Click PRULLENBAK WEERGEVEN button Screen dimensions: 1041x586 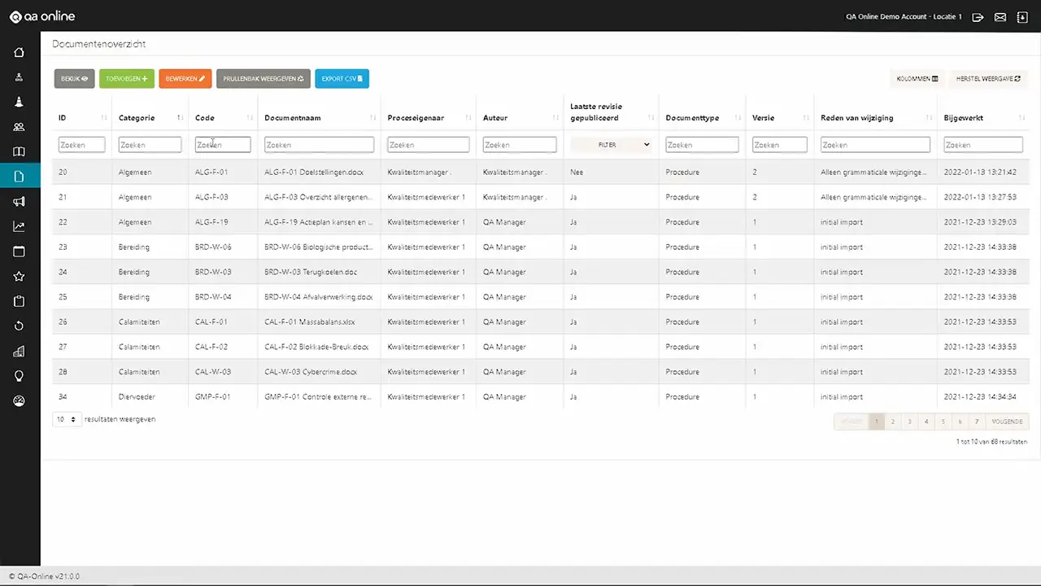(x=264, y=79)
